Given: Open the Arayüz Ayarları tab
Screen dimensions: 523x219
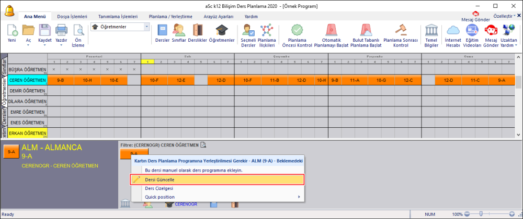Looking at the screenshot, I should click(219, 16).
